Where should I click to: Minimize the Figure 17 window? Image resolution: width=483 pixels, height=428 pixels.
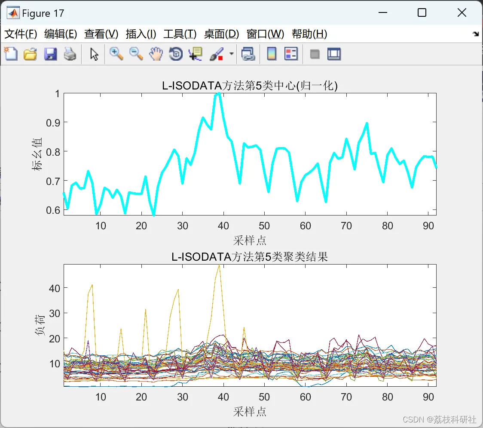[x=382, y=12]
